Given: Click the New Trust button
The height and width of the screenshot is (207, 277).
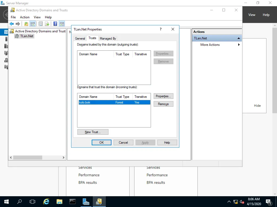Looking at the screenshot, I should coord(93,132).
